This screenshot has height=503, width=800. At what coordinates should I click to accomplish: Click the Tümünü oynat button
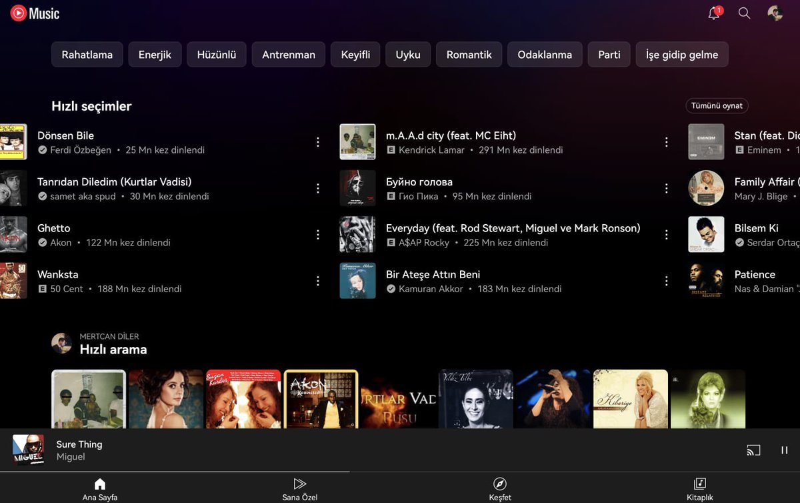point(717,106)
